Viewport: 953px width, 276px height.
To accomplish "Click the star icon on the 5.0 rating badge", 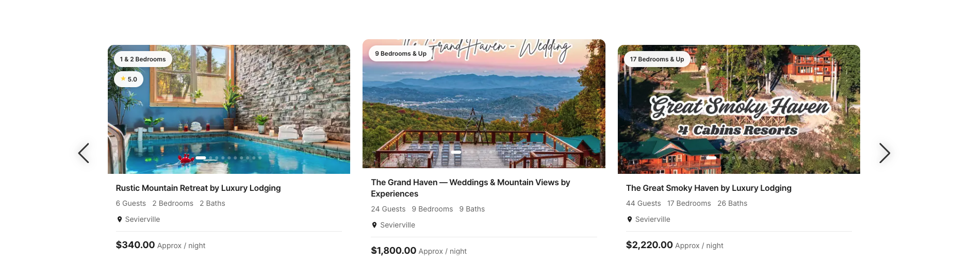I will (x=123, y=79).
